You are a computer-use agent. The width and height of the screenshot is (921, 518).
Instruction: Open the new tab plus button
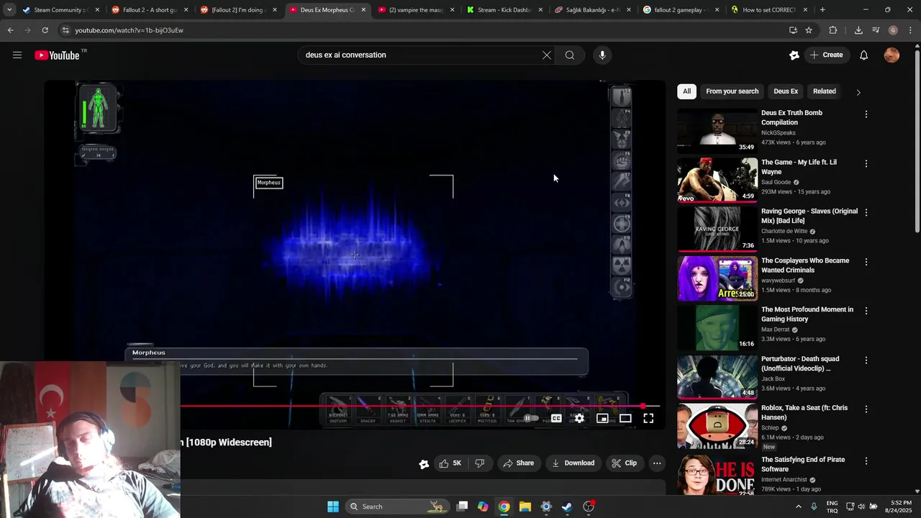[x=822, y=10]
